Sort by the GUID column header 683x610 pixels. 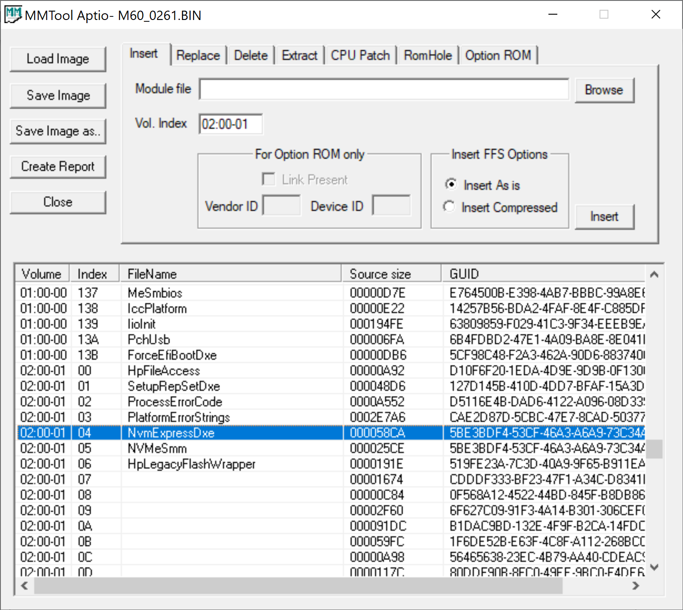point(544,273)
